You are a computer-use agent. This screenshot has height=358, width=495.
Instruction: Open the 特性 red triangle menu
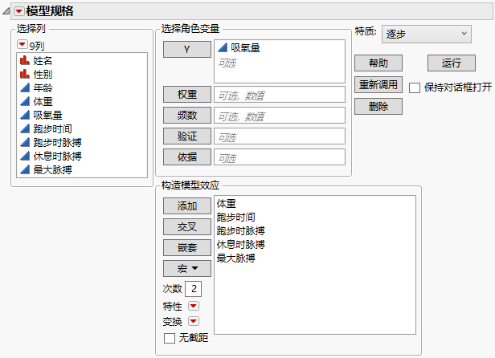tap(193, 306)
